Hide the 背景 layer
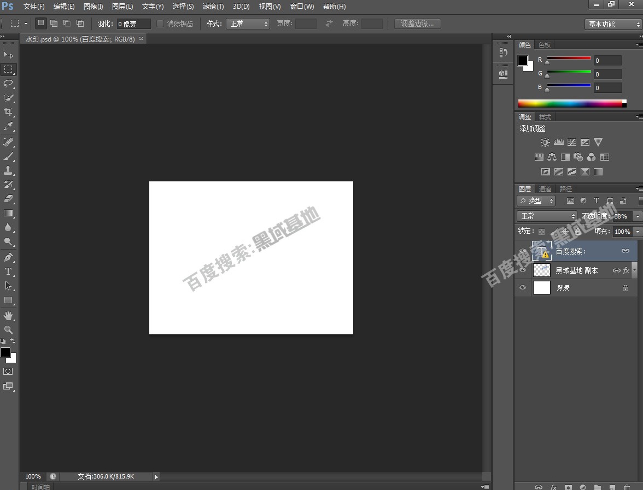Screen dimensions: 643x490 523,287
